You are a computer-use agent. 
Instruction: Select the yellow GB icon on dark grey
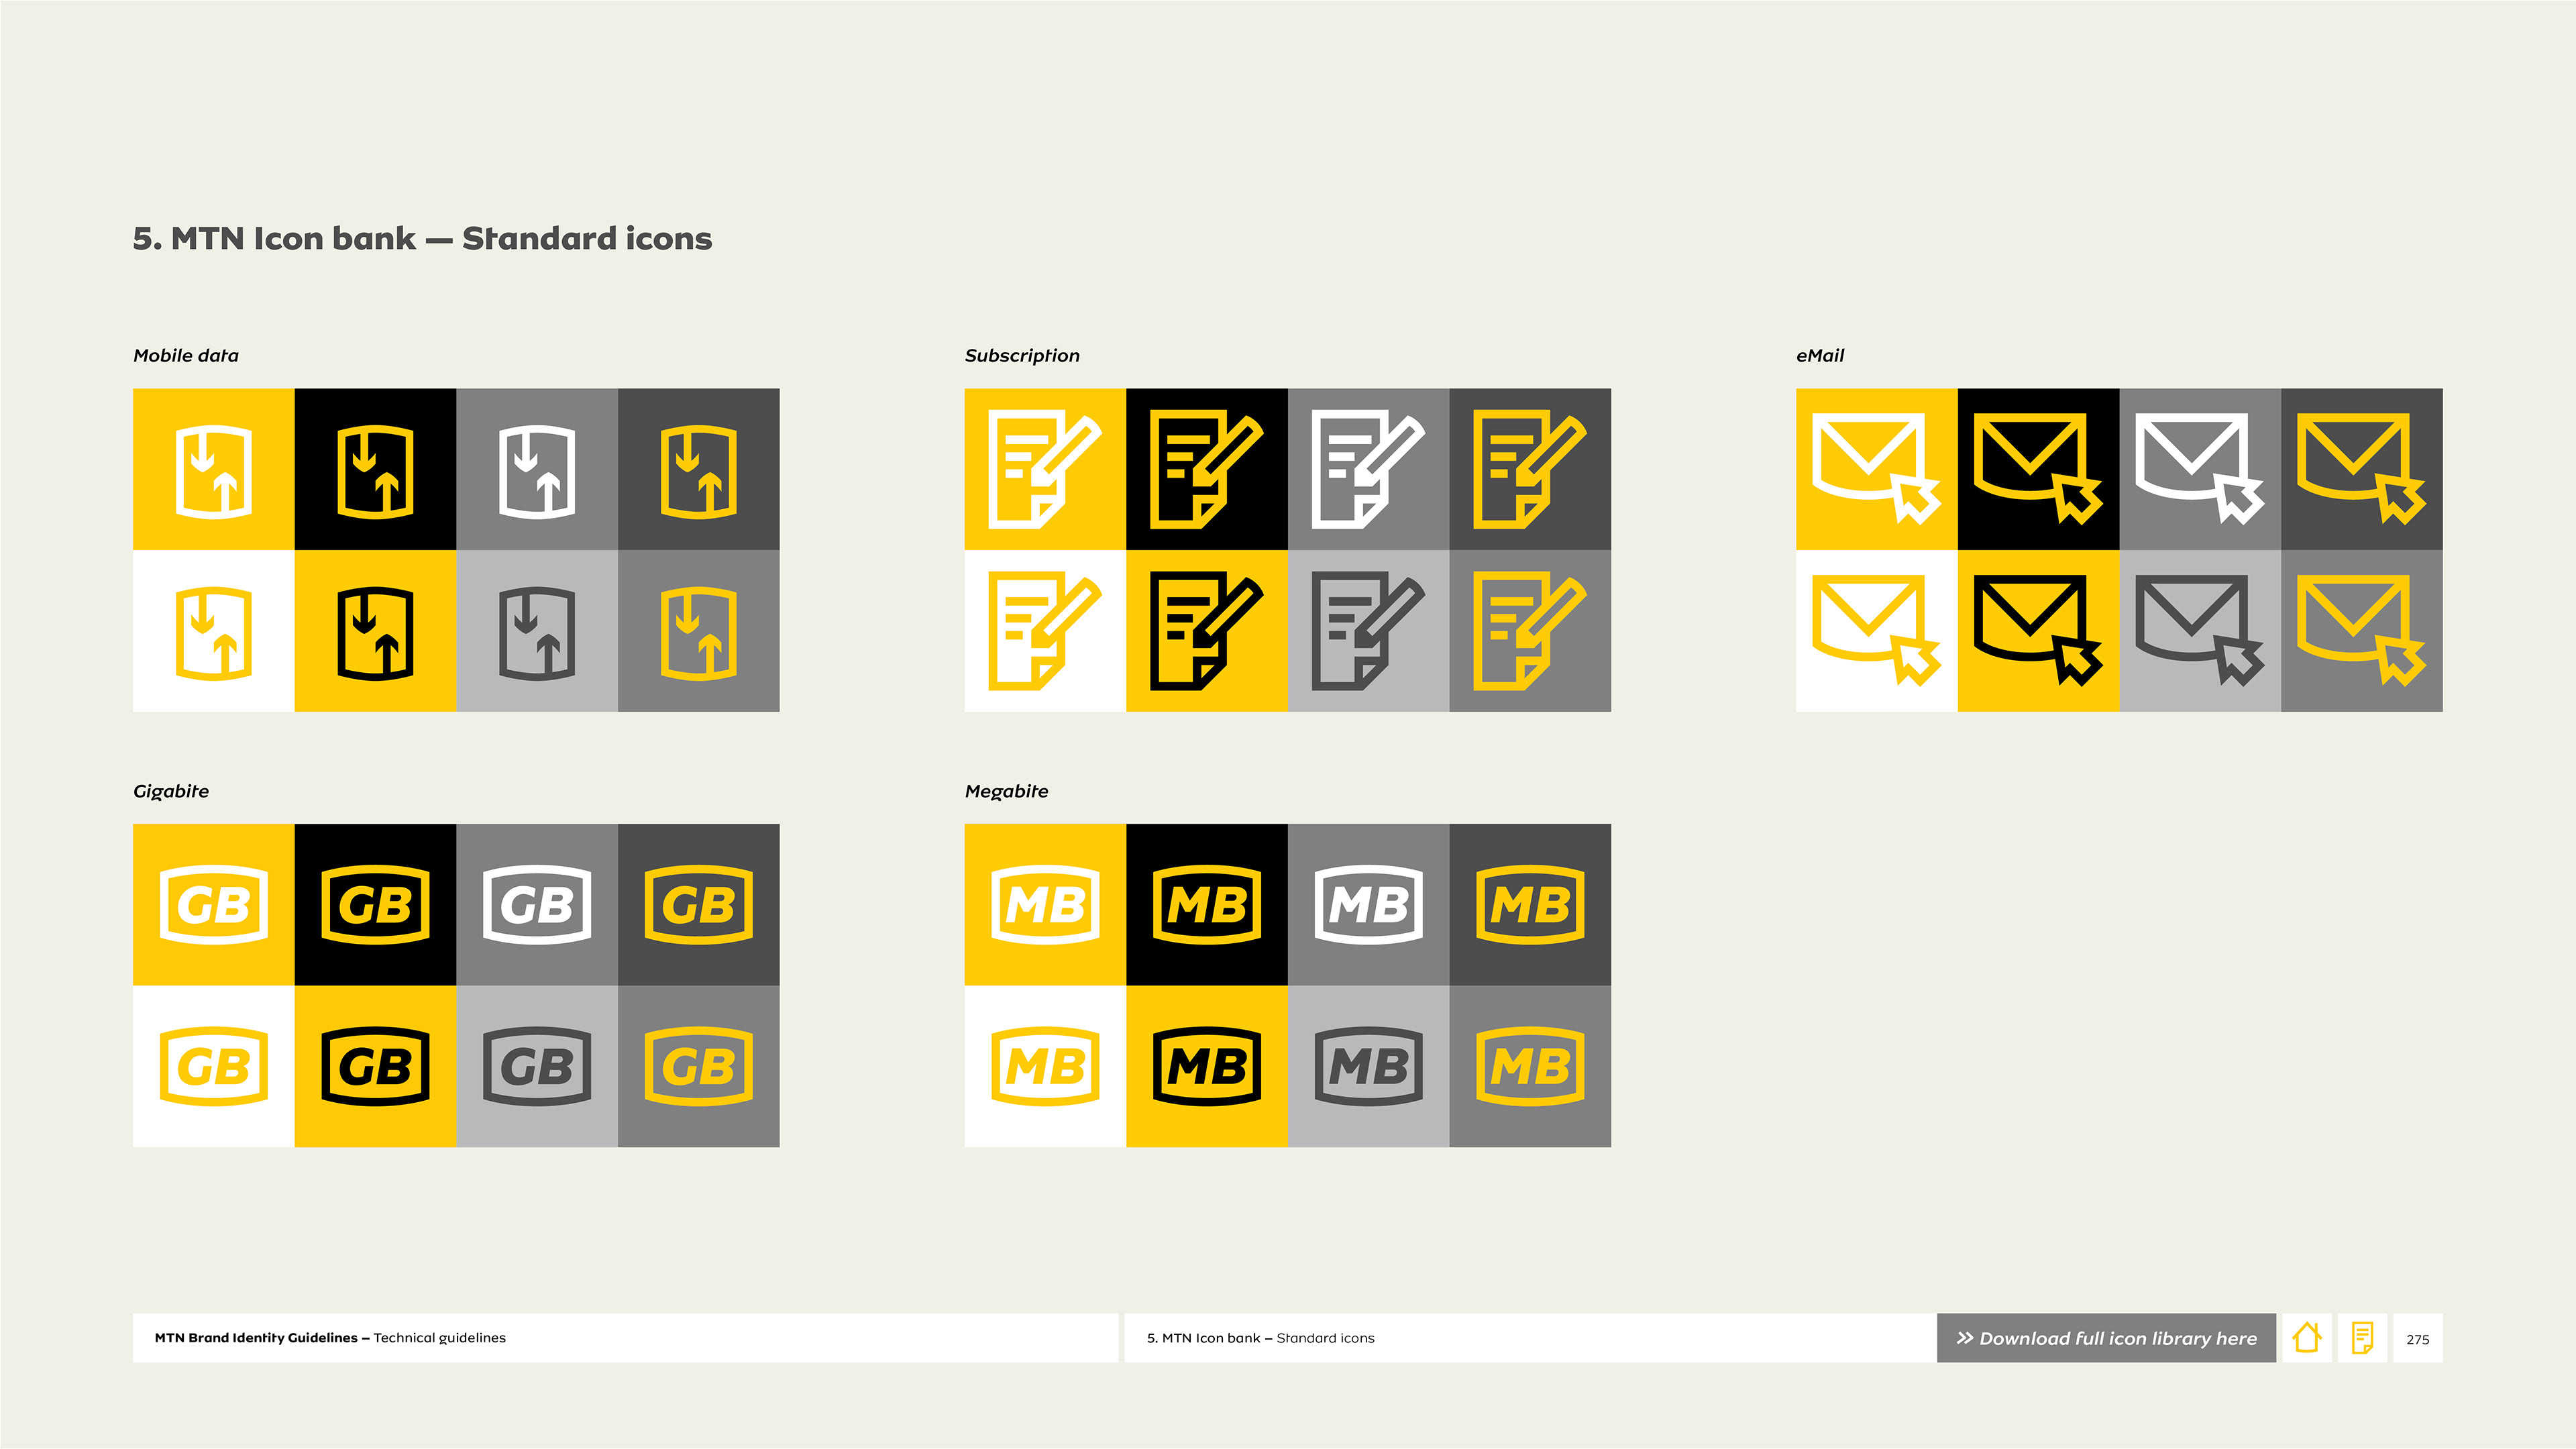pyautogui.click(x=699, y=905)
